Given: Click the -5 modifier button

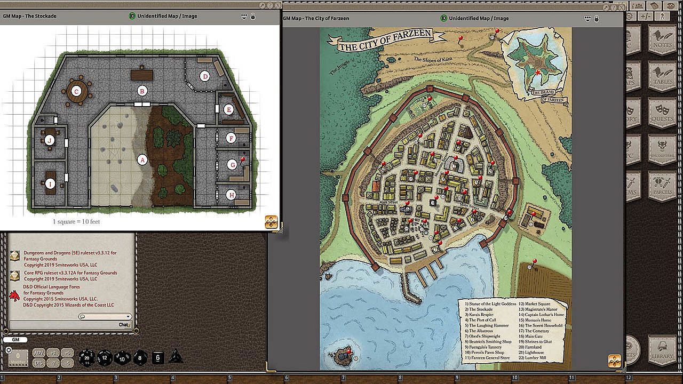Looking at the screenshot, I should 67,363.
